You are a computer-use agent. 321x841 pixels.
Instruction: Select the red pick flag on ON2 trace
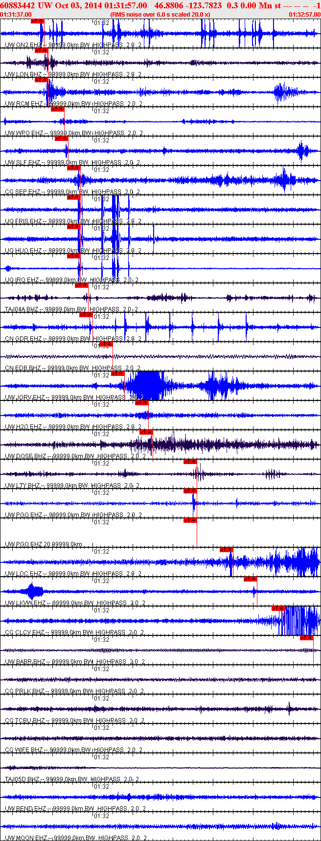tap(37, 21)
